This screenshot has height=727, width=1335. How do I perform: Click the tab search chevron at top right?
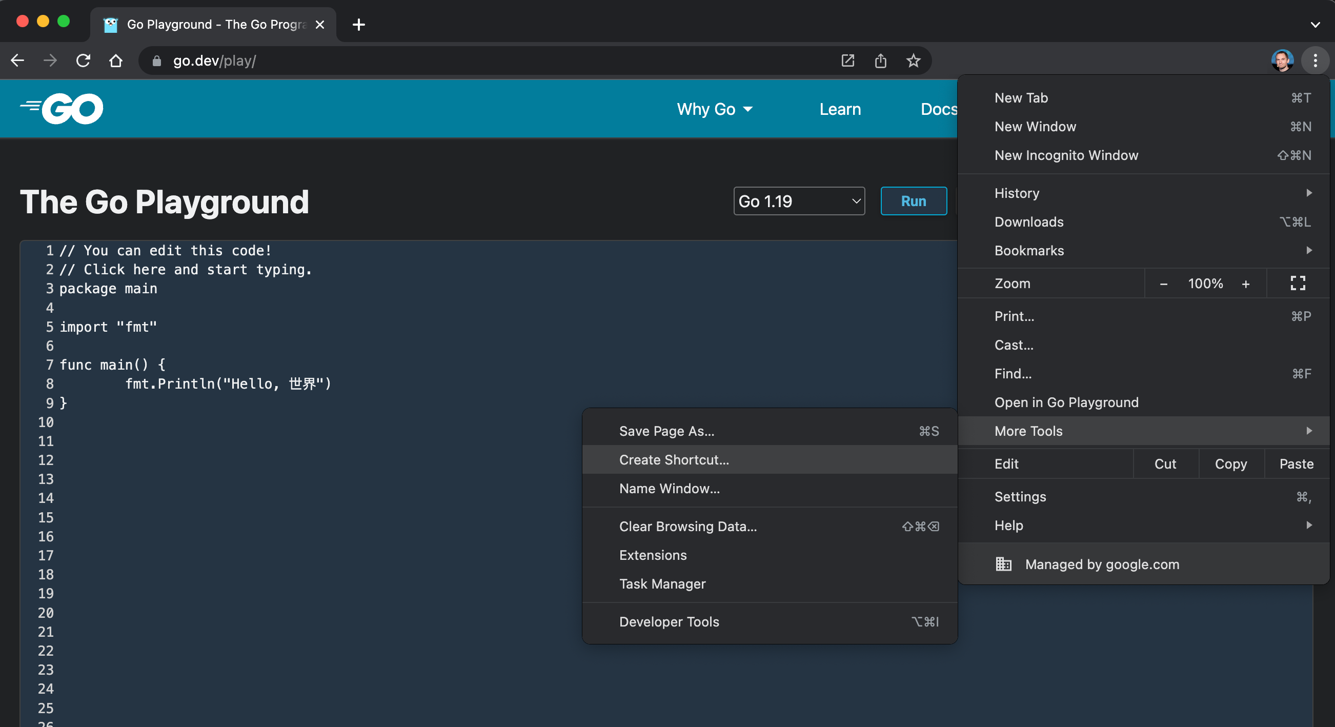coord(1315,25)
